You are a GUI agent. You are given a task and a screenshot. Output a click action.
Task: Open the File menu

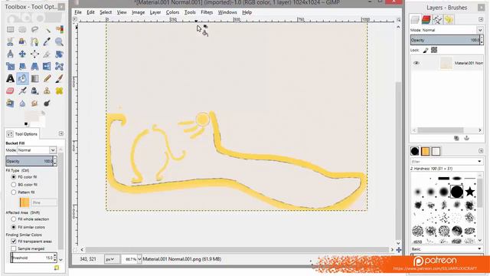tap(78, 12)
